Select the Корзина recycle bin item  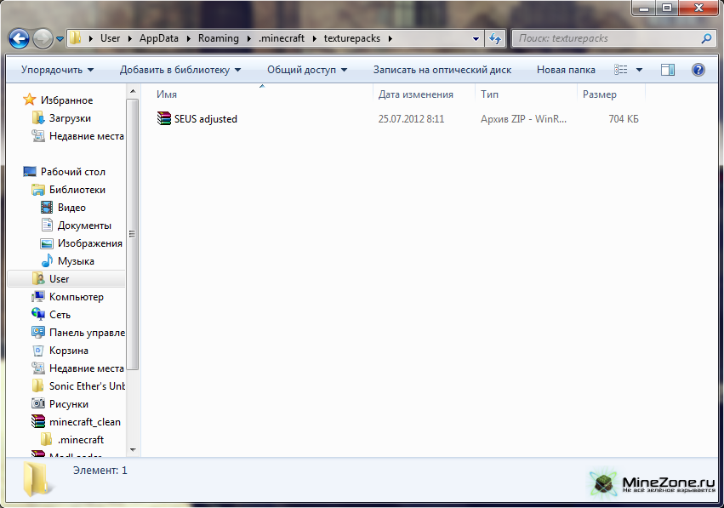(68, 351)
